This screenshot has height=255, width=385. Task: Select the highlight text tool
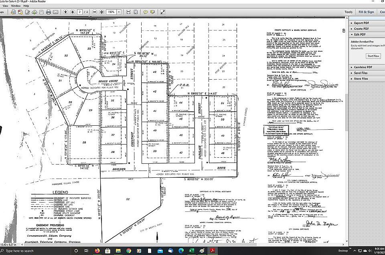pyautogui.click(x=152, y=12)
